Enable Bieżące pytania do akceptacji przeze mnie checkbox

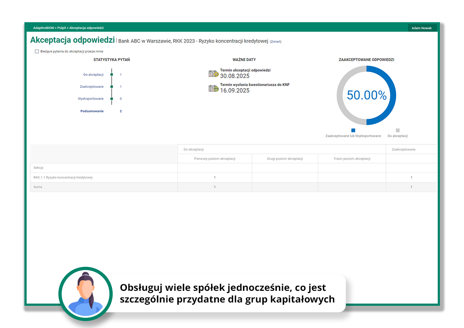(x=37, y=51)
